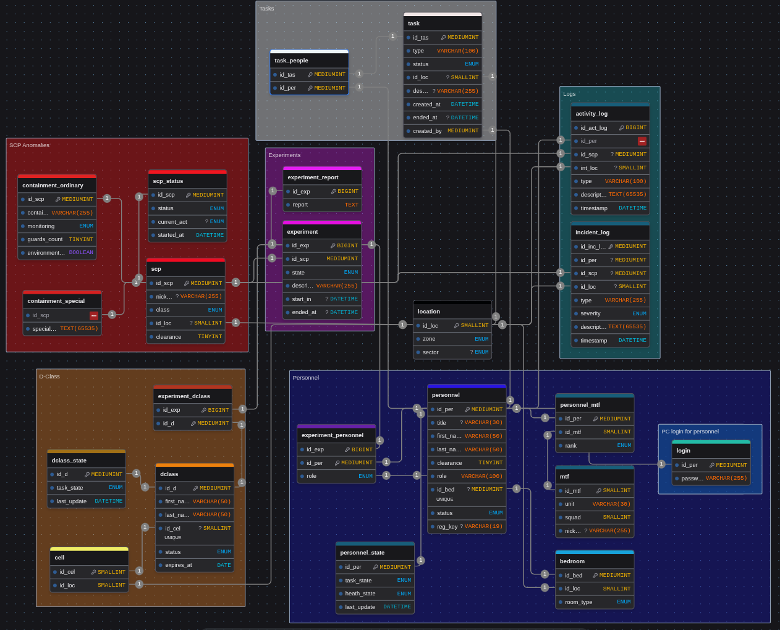Screen dimensions: 780x630
Task: Select the incident_log table header
Action: click(610, 232)
